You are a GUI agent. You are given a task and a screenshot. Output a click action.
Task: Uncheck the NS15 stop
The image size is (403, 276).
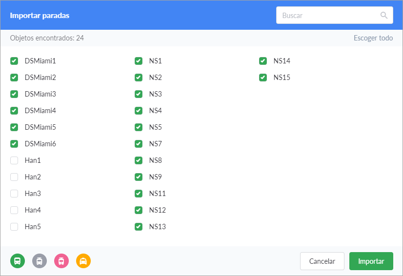263,78
